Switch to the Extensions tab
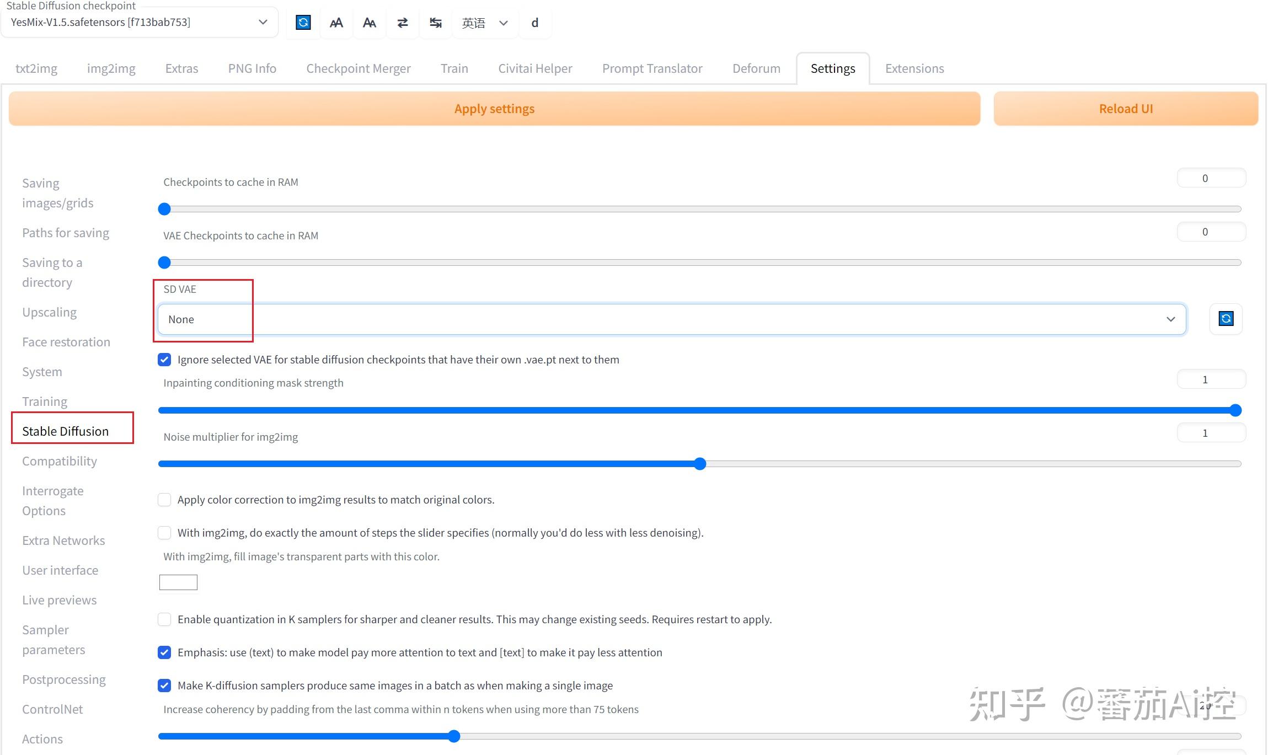Image resolution: width=1268 pixels, height=755 pixels. pyautogui.click(x=914, y=68)
